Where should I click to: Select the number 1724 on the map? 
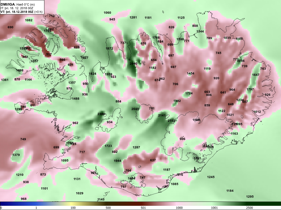click(x=189, y=93)
